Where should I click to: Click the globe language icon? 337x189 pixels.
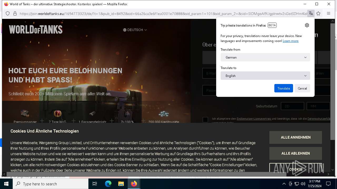click(x=125, y=30)
